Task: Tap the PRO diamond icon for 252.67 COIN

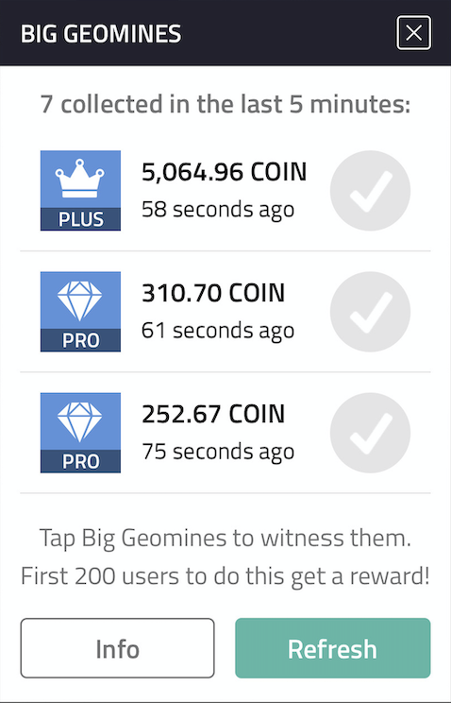Action: pyautogui.click(x=80, y=433)
